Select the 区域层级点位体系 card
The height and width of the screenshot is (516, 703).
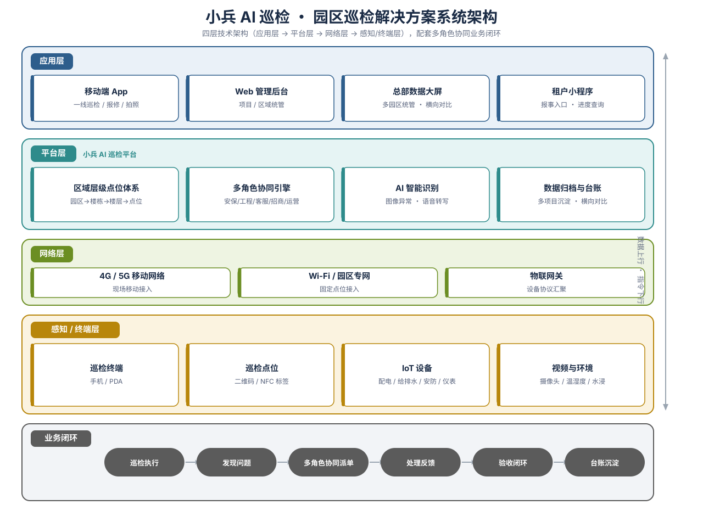pyautogui.click(x=105, y=195)
